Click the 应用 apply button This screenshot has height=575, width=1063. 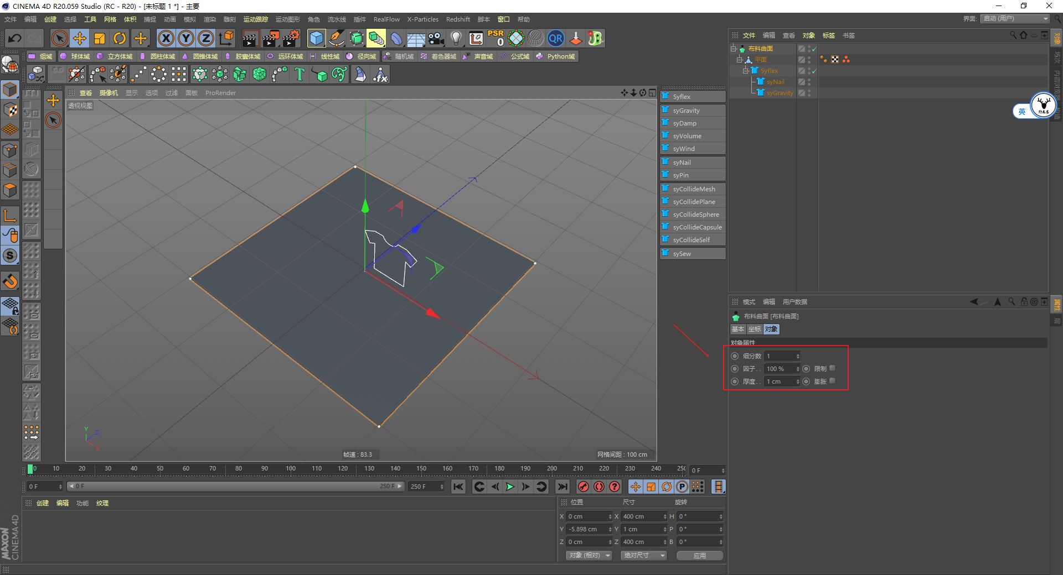pyautogui.click(x=700, y=555)
